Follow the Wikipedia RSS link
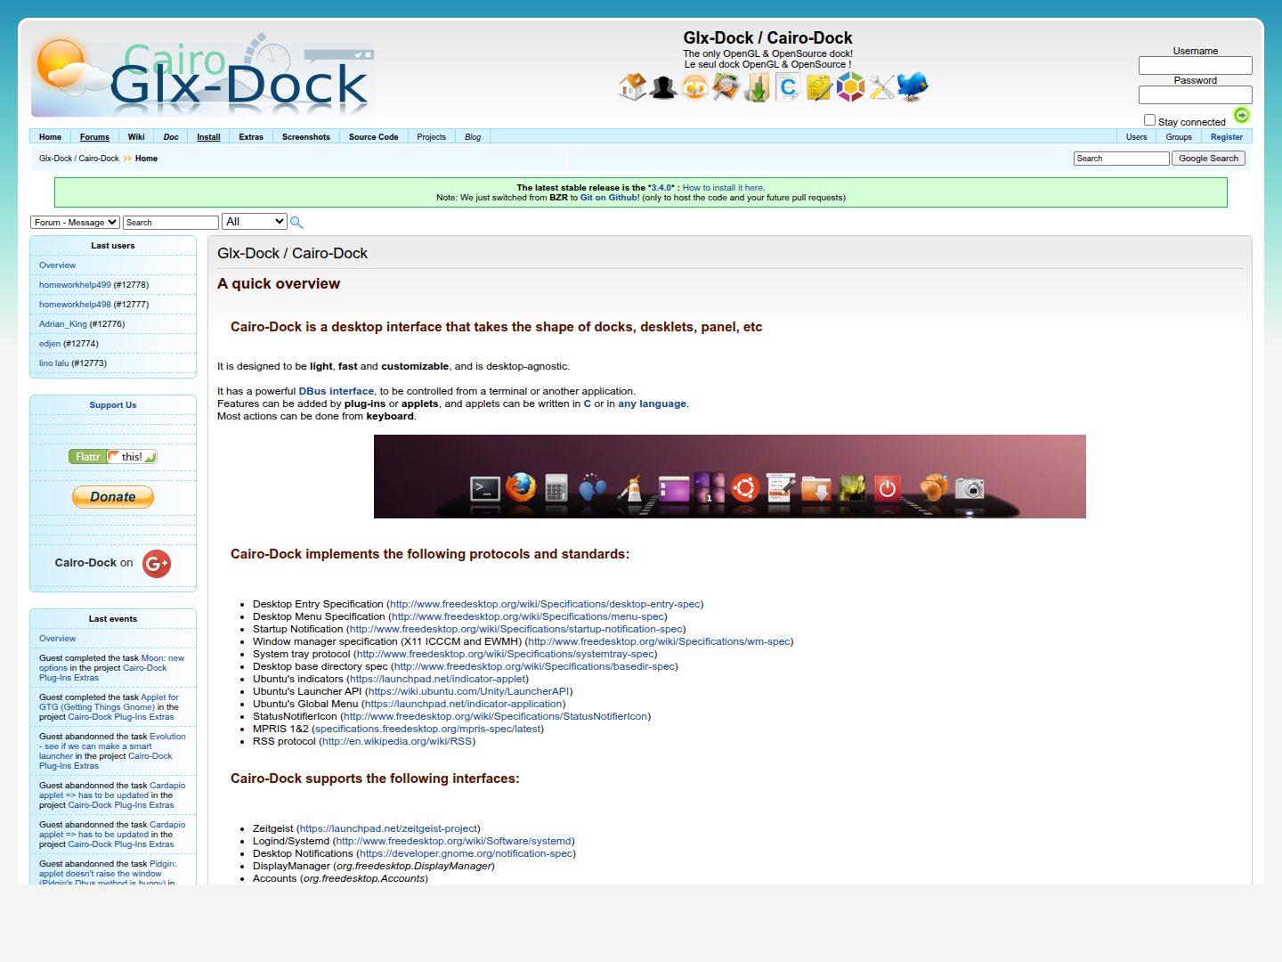 pyautogui.click(x=397, y=741)
